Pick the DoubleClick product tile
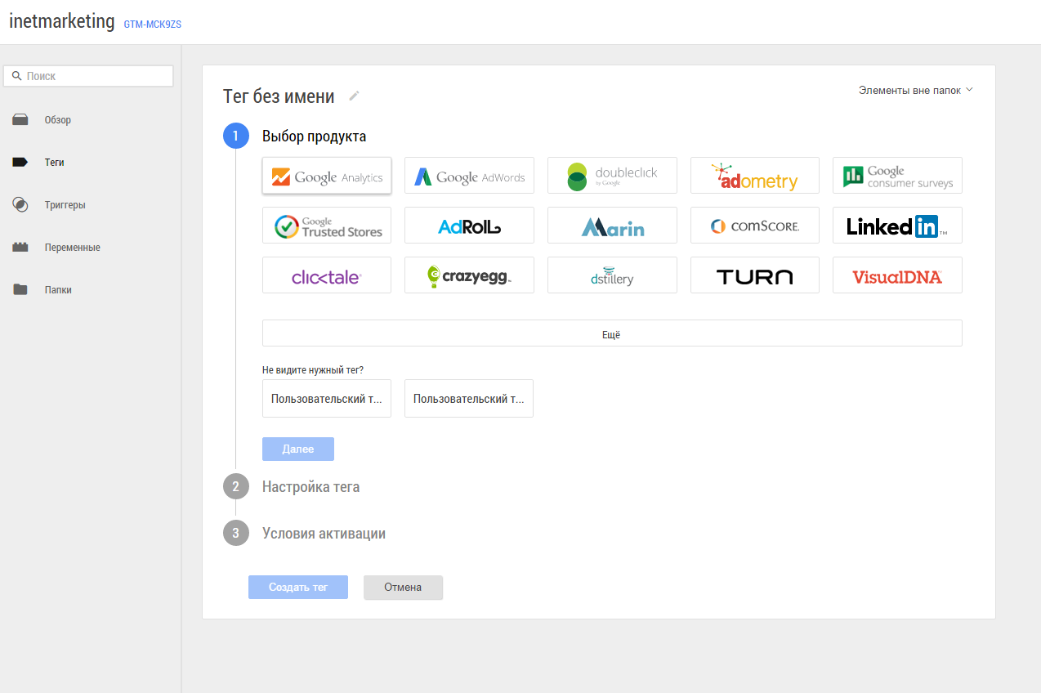This screenshot has height=693, width=1041. click(x=612, y=176)
